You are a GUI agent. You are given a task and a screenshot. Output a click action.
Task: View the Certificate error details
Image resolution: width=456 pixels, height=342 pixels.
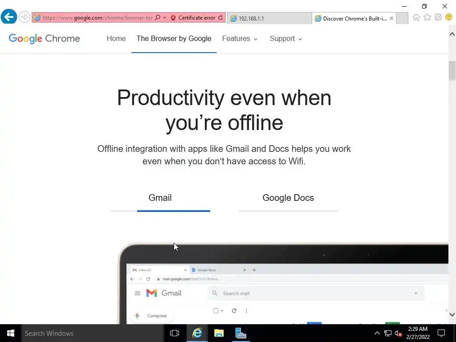coord(196,18)
